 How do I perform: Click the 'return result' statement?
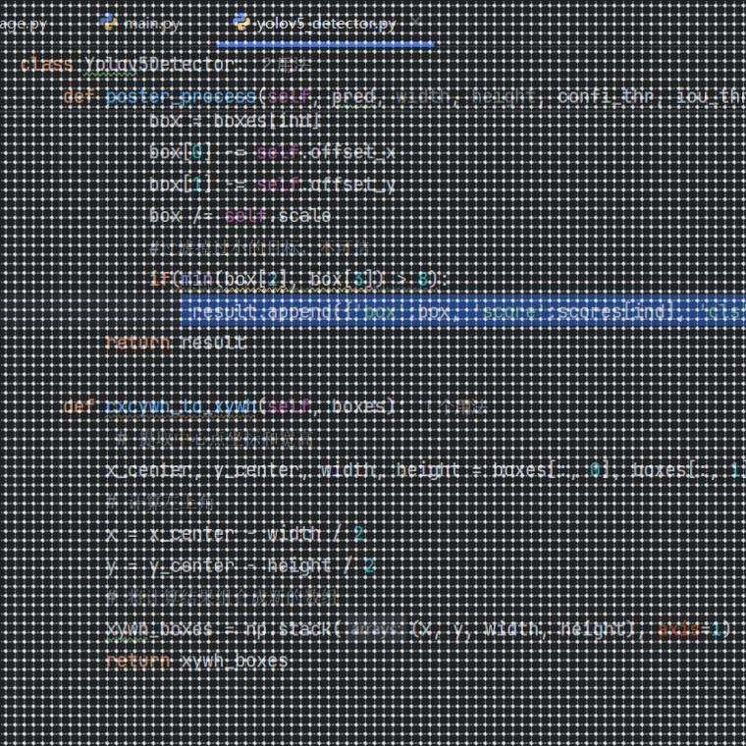176,343
